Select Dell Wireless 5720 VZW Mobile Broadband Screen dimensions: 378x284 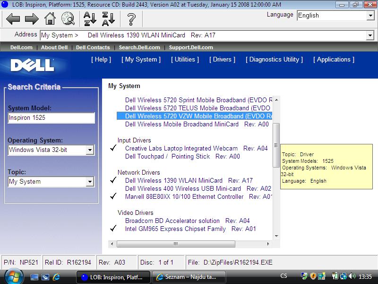194,116
